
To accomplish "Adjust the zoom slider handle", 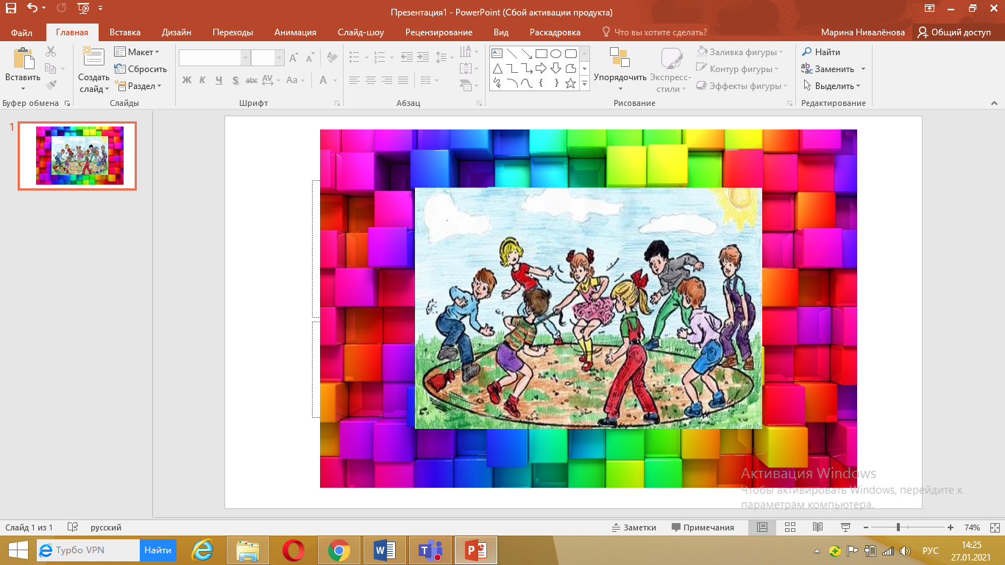I will tap(898, 527).
